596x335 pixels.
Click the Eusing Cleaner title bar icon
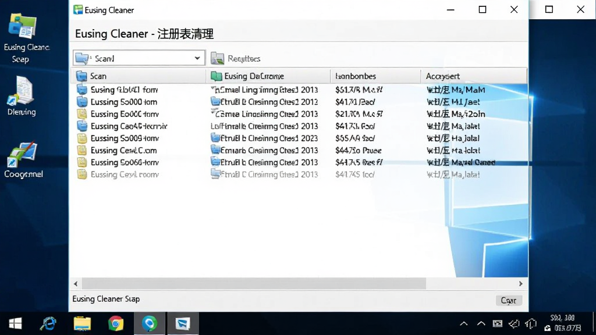pyautogui.click(x=78, y=10)
